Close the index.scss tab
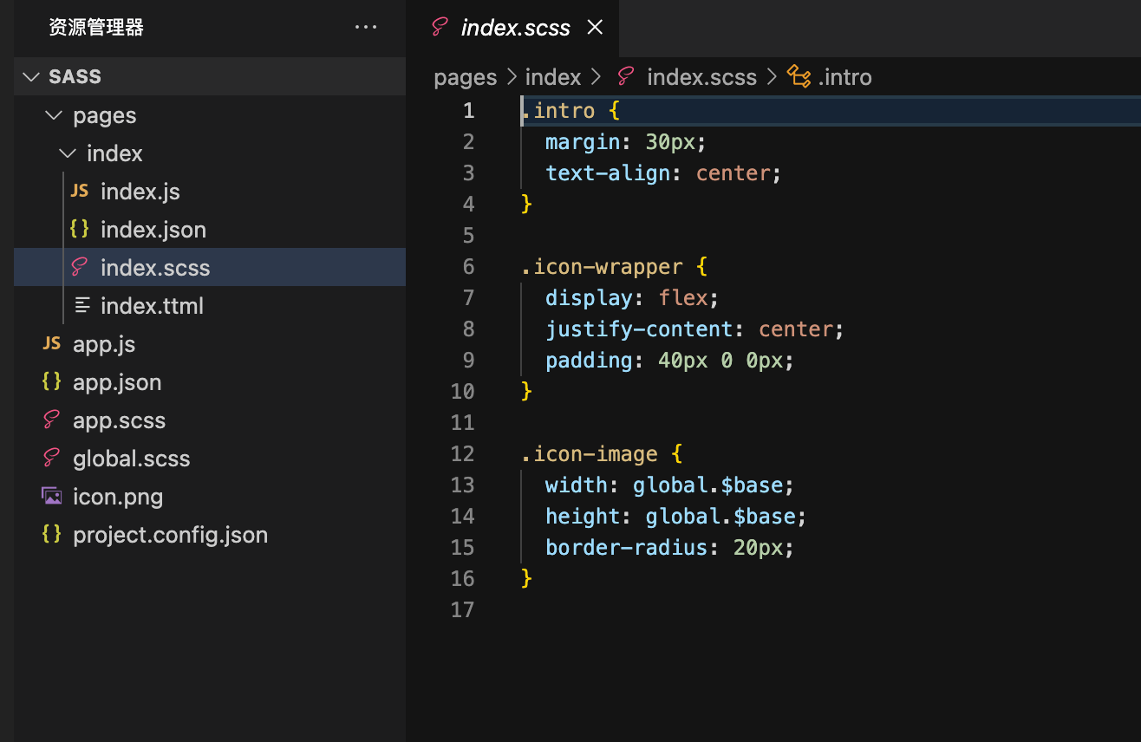The image size is (1141, 742). tap(595, 28)
